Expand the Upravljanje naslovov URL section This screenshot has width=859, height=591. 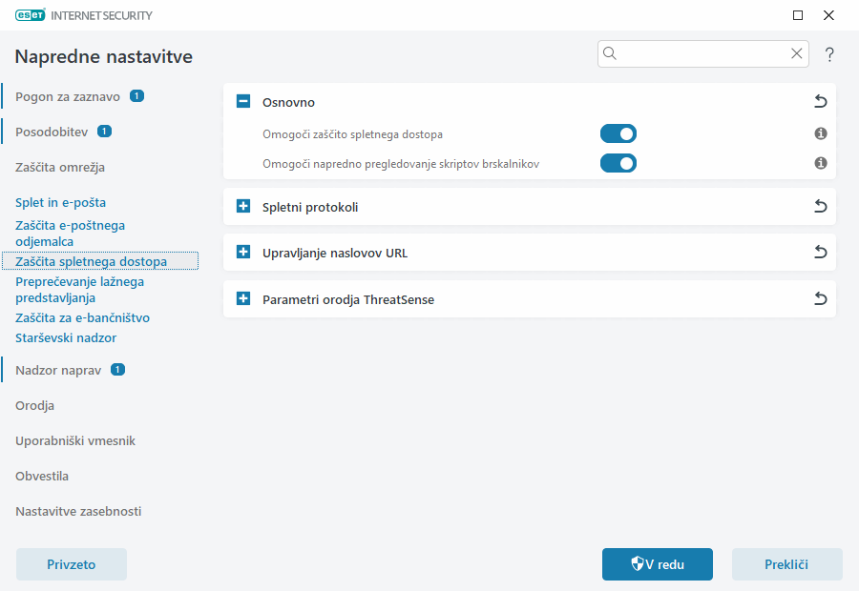pyautogui.click(x=242, y=253)
